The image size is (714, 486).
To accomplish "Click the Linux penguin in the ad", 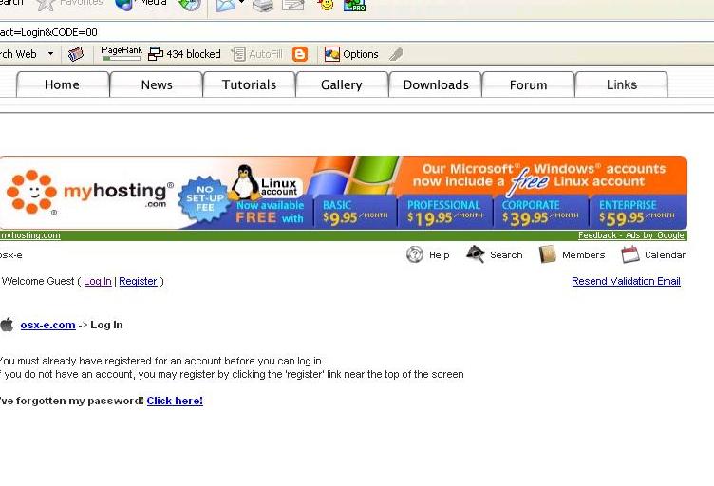I will 244,182.
